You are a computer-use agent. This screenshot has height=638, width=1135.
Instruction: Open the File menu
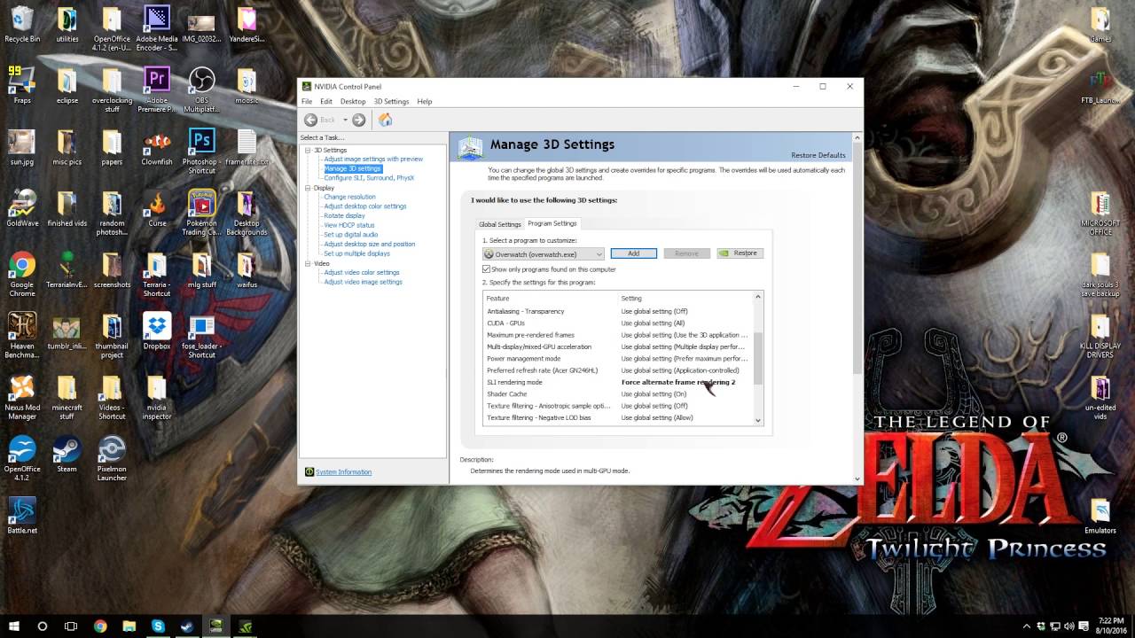point(307,101)
